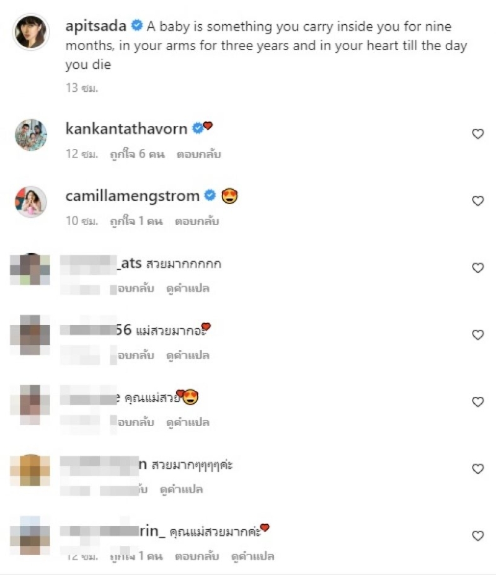496x575 pixels.
Task: Like kankantathavorn's comment with heart icon
Action: pos(477,134)
